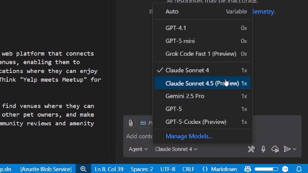Select GPT-5-Codex (Preview) from the list

point(196,122)
